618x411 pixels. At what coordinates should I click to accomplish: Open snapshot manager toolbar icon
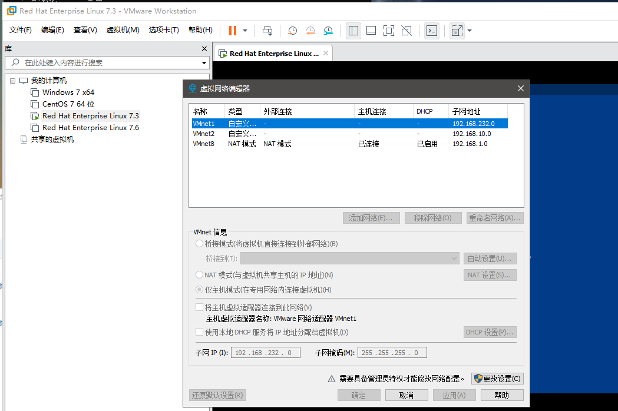[x=328, y=31]
